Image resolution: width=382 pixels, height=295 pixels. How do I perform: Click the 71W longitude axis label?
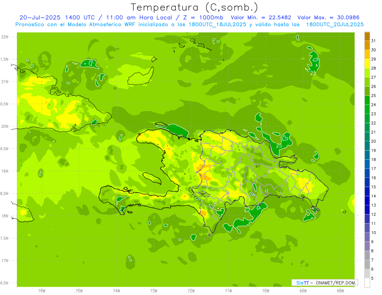pyautogui.click(x=228, y=291)
